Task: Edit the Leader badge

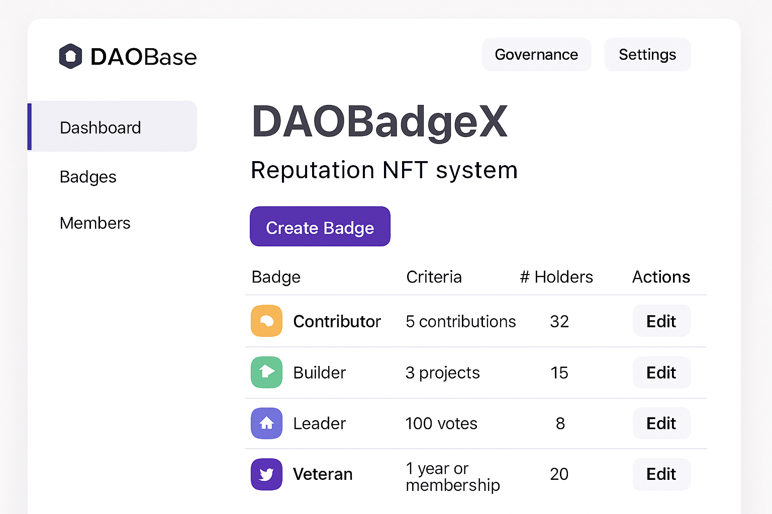Action: tap(661, 423)
